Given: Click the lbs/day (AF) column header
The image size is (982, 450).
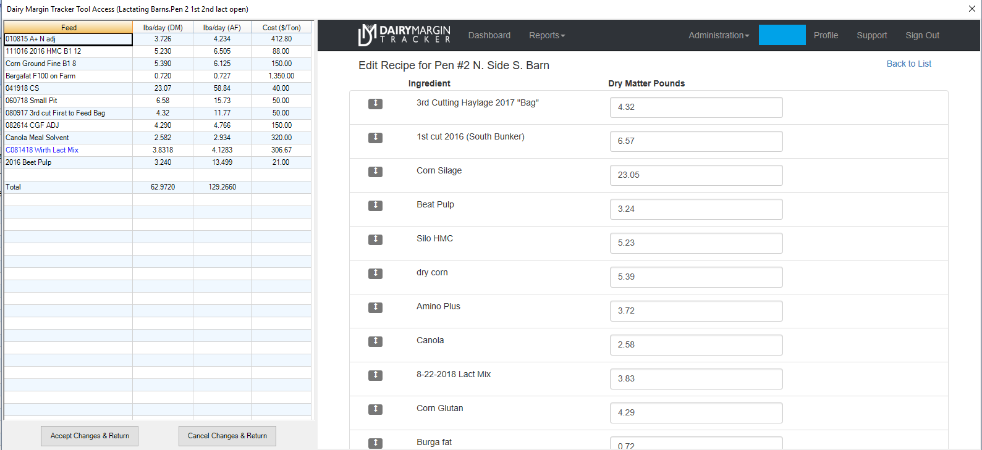Looking at the screenshot, I should [222, 27].
